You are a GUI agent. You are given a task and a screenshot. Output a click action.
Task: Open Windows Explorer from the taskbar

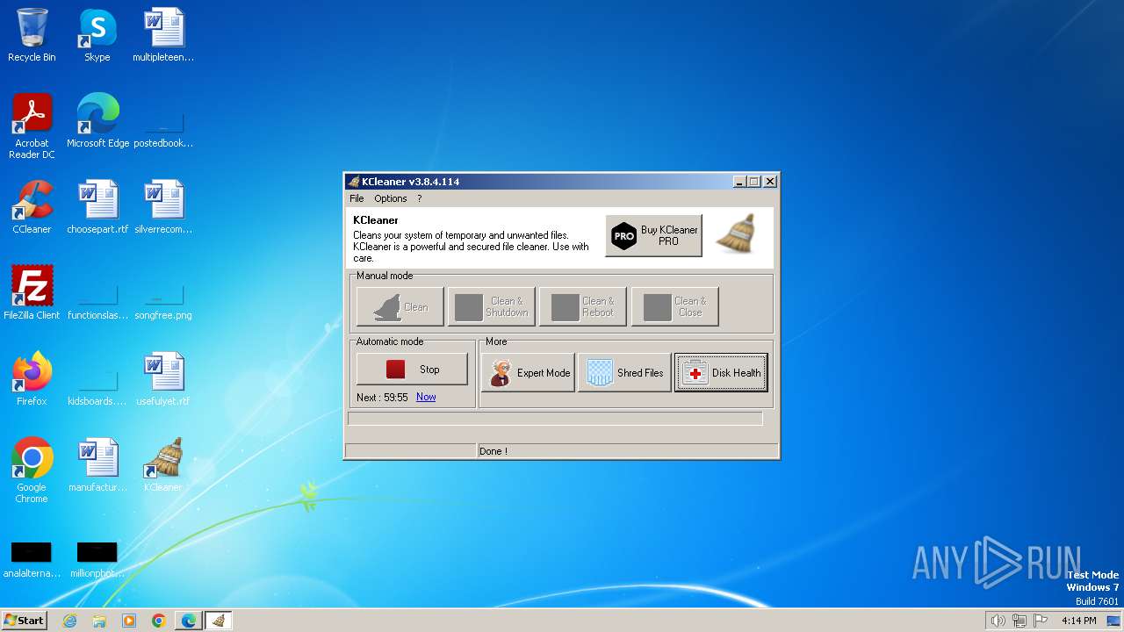(99, 621)
